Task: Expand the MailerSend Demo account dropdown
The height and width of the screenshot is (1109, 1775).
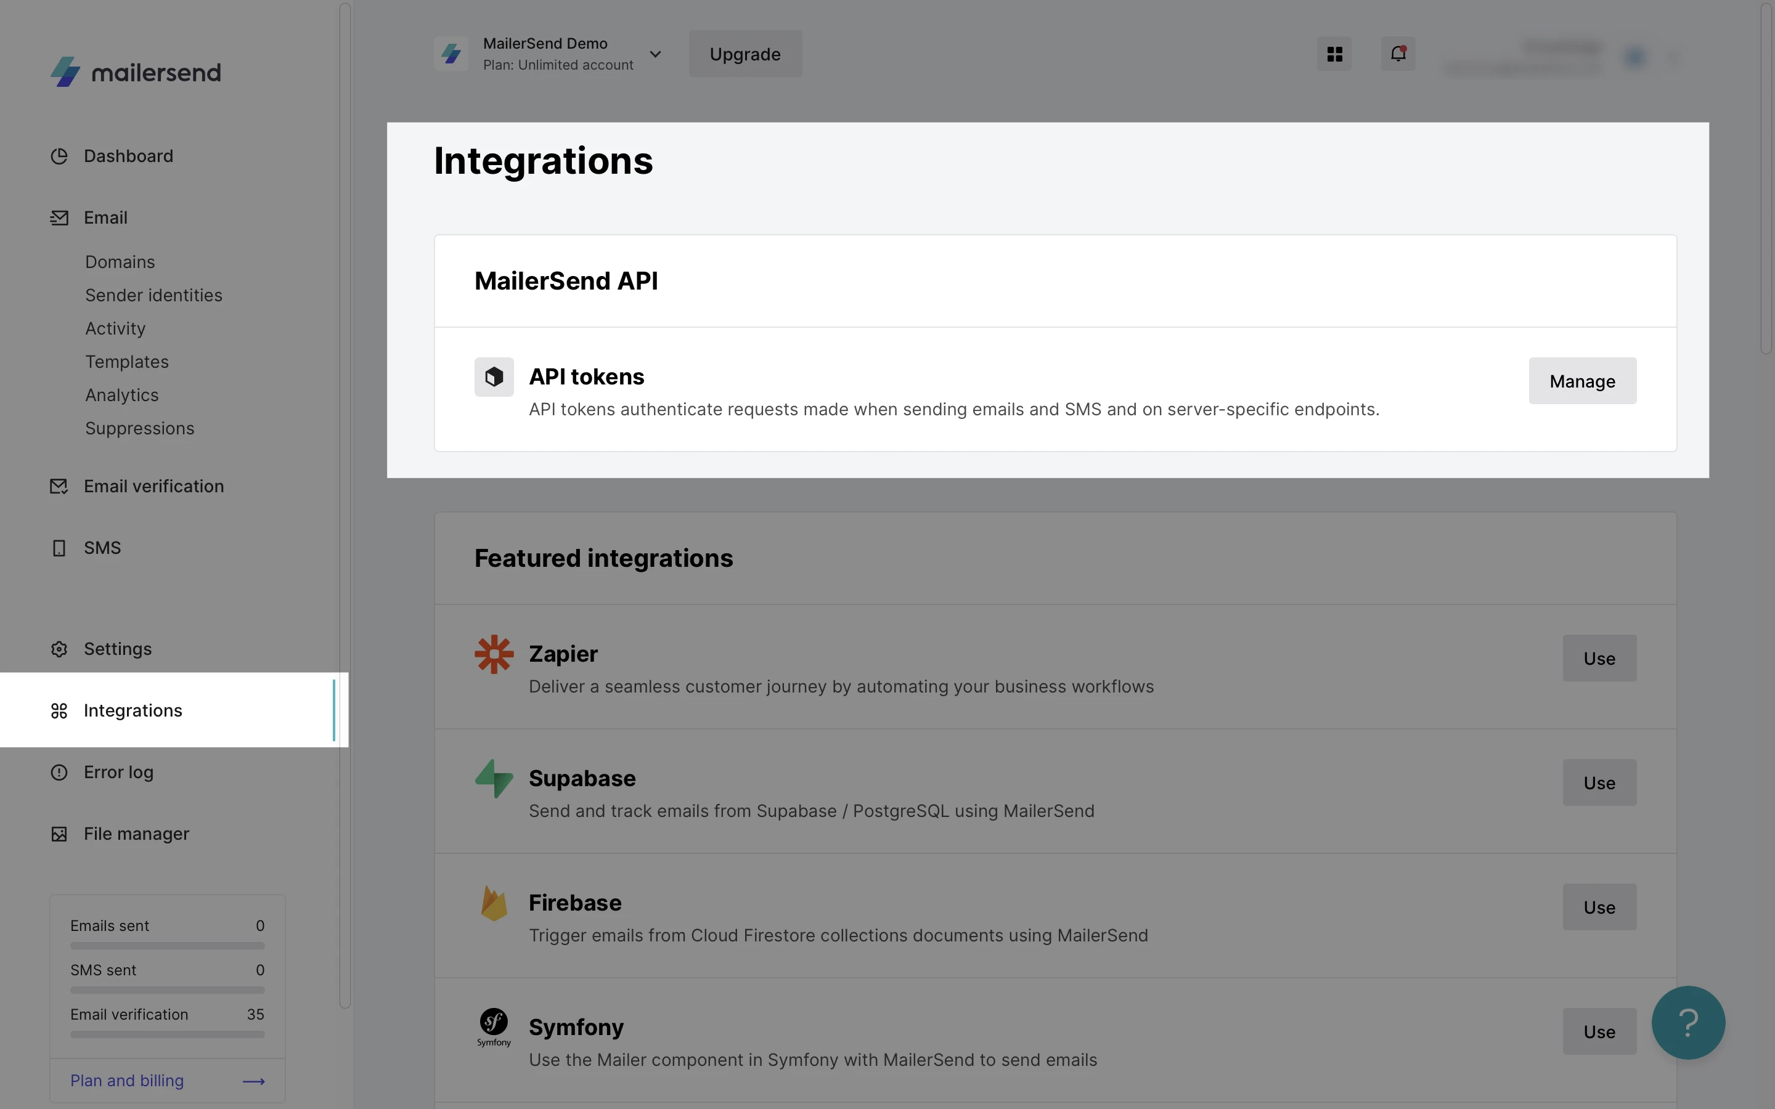Action: [x=656, y=54]
